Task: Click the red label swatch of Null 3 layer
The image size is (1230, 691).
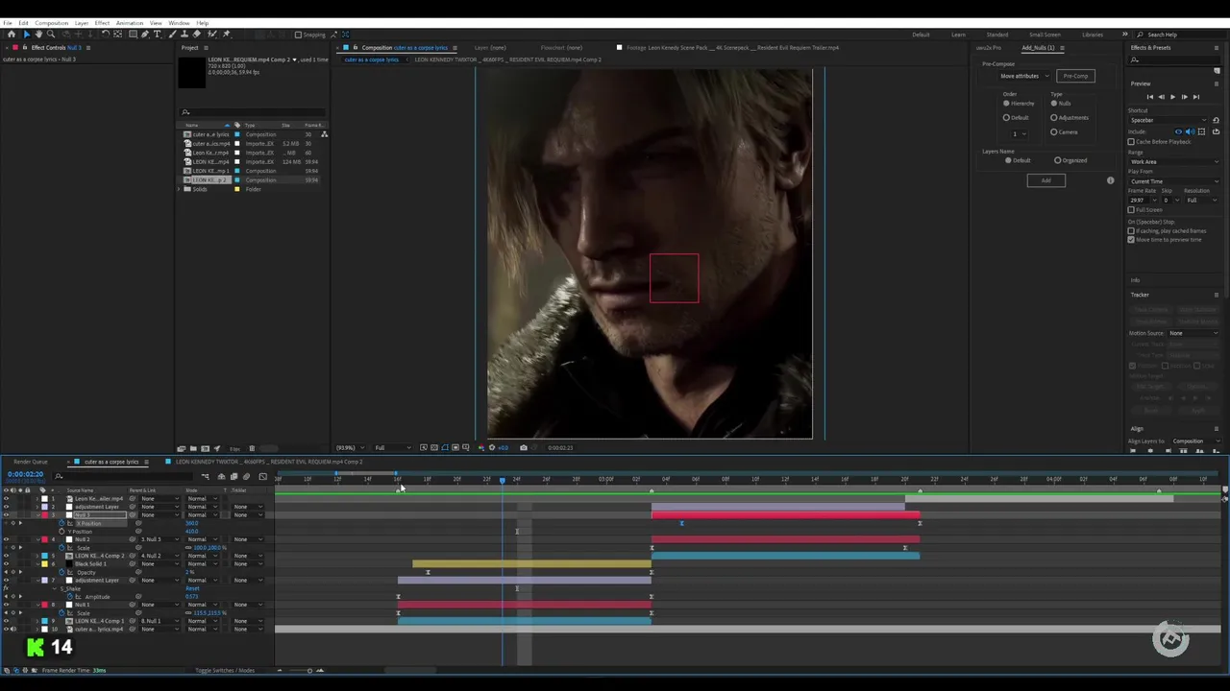Action: [x=44, y=515]
